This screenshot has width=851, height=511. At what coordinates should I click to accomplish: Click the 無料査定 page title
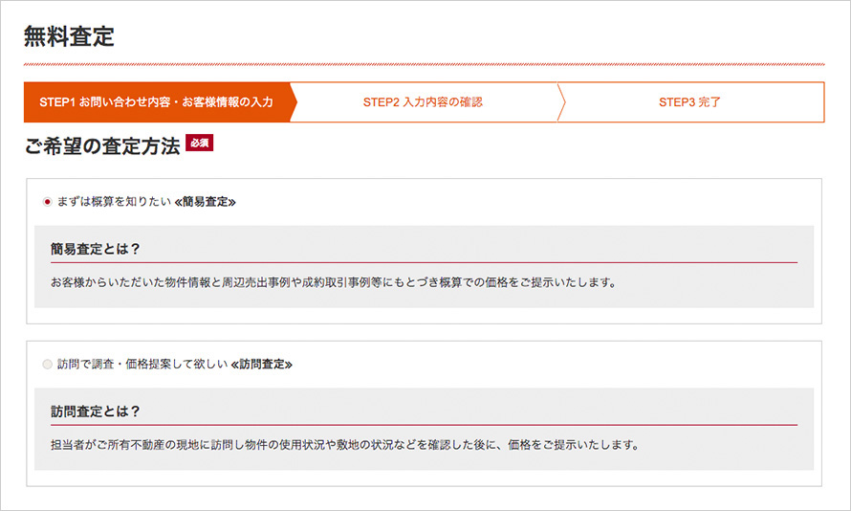[x=69, y=37]
